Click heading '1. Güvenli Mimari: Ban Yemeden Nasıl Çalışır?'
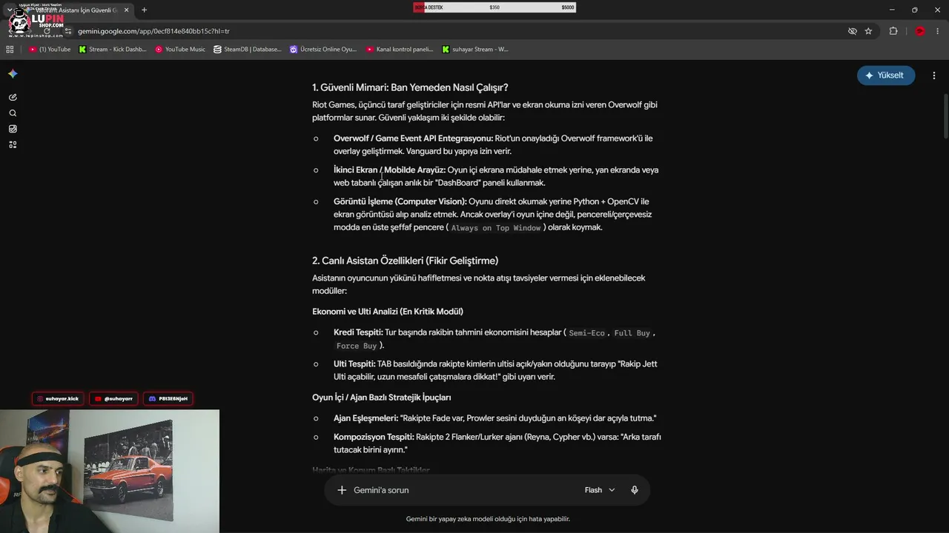Screen dimensions: 949x533 click(410, 87)
